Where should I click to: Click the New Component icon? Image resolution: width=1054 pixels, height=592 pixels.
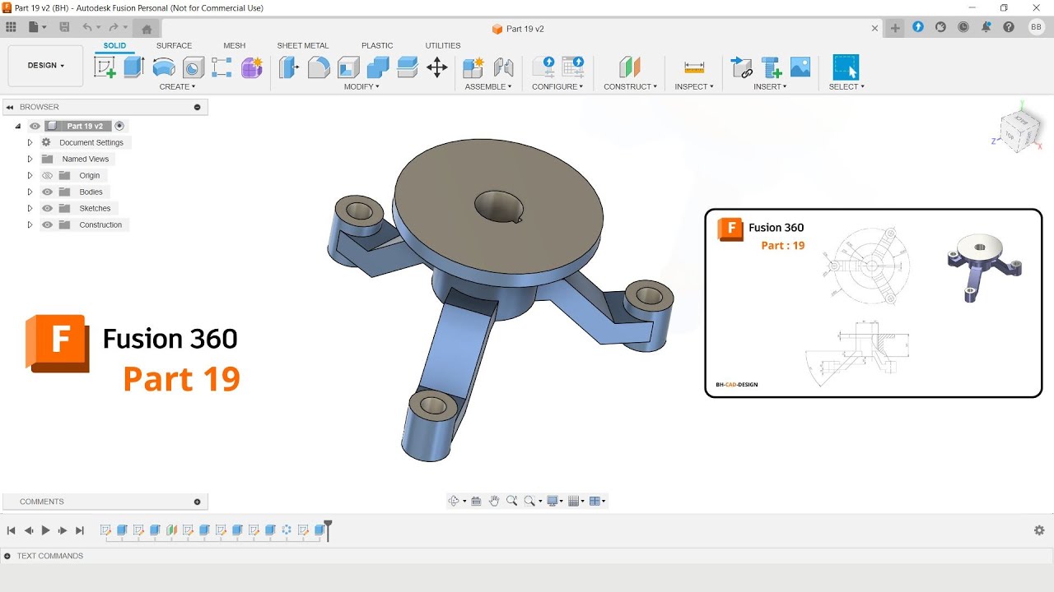click(x=473, y=67)
